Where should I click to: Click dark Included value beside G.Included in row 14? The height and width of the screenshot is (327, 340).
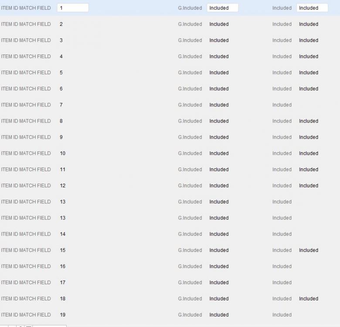(219, 234)
